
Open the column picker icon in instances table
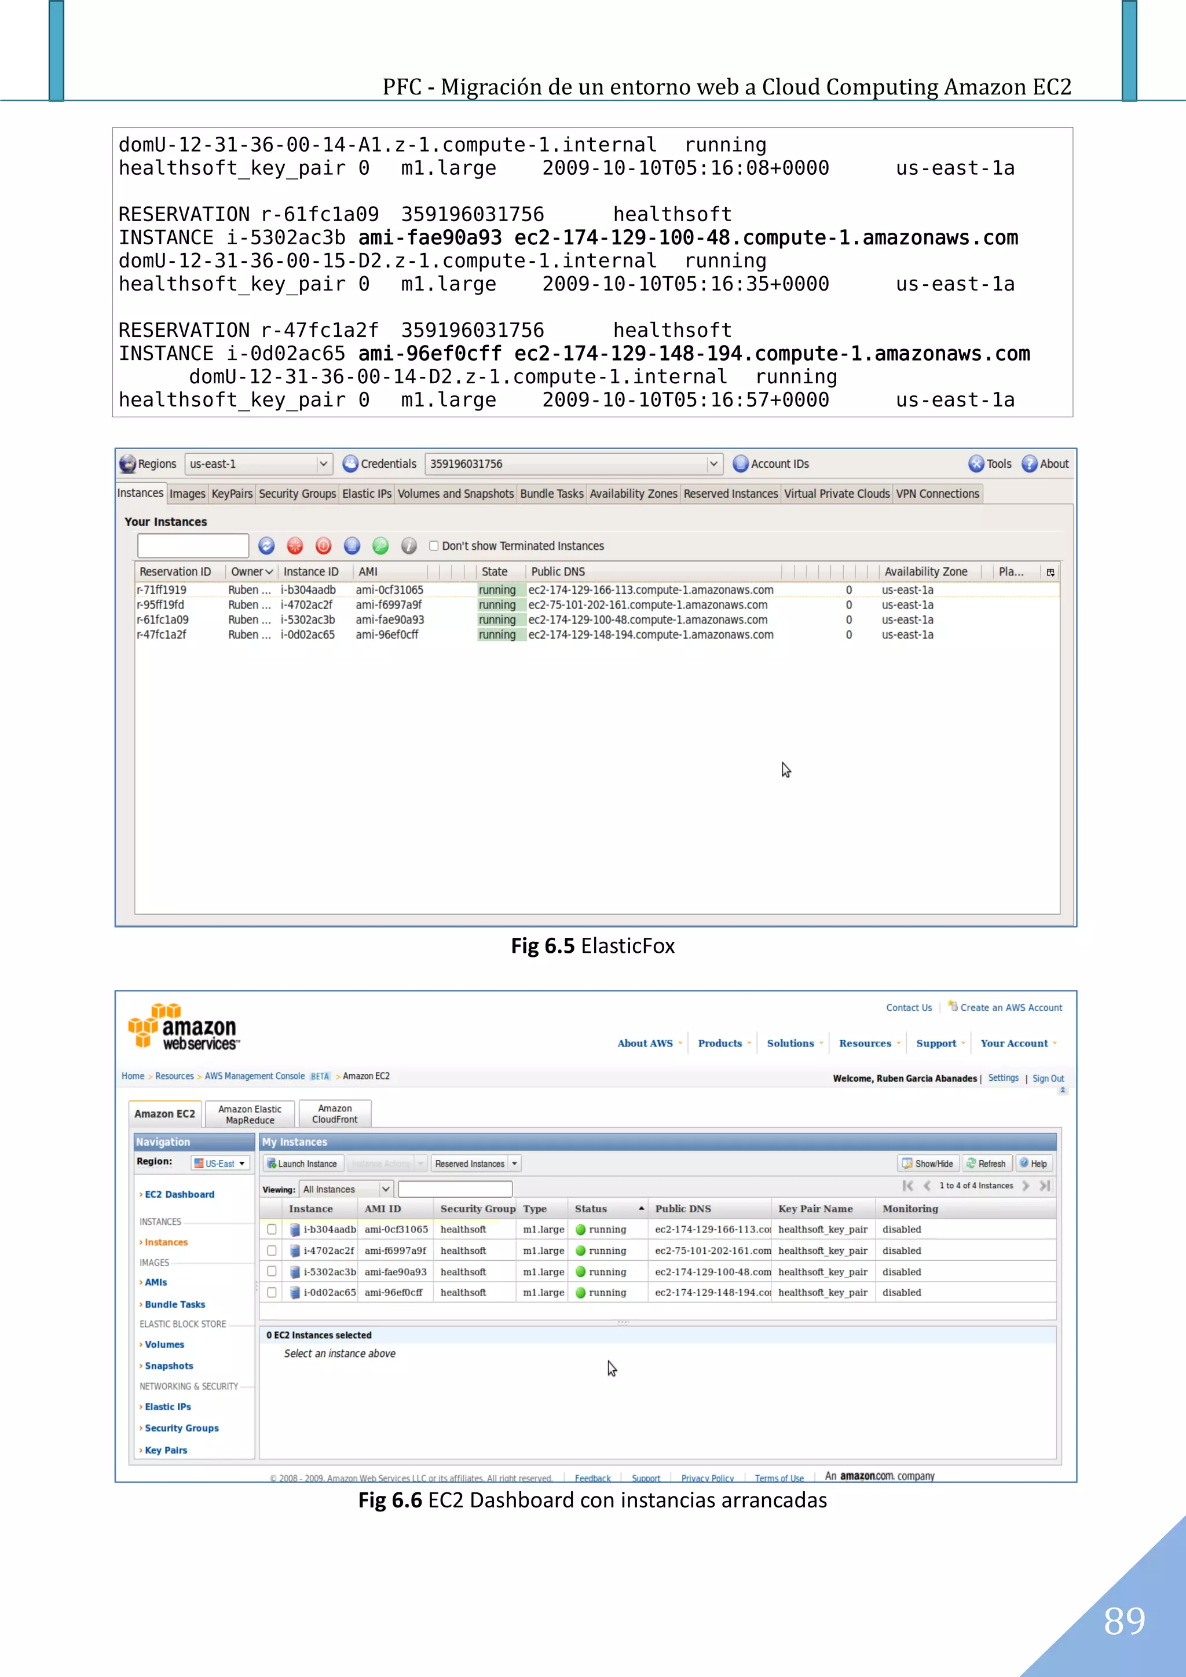click(1051, 572)
